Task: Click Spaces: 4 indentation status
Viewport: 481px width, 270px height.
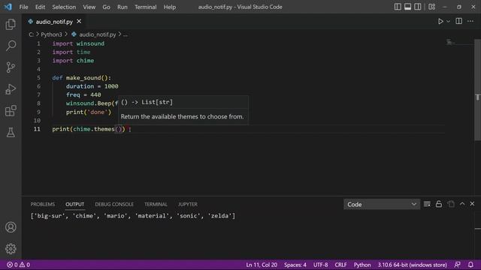Action: click(295, 265)
